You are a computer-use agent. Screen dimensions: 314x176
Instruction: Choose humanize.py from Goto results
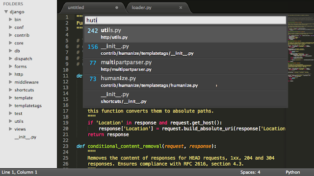click(x=185, y=82)
